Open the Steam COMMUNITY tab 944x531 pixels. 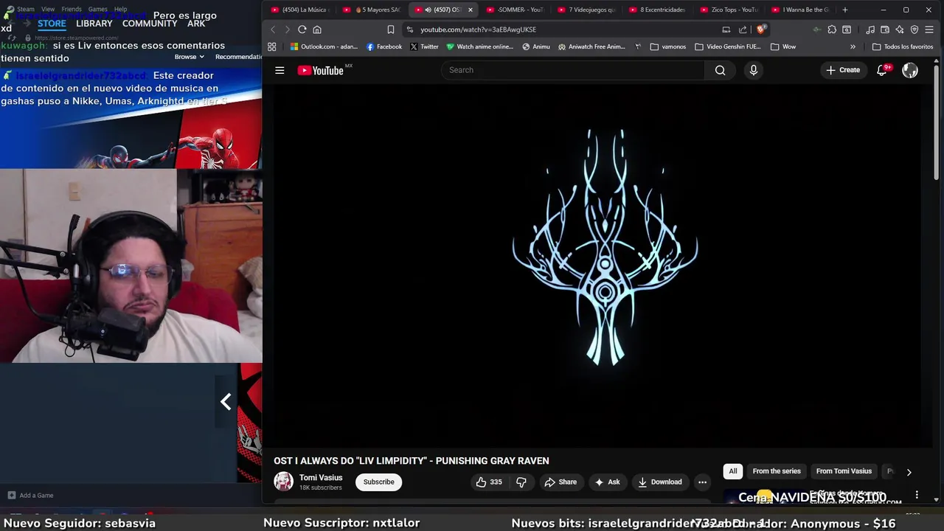[150, 24]
